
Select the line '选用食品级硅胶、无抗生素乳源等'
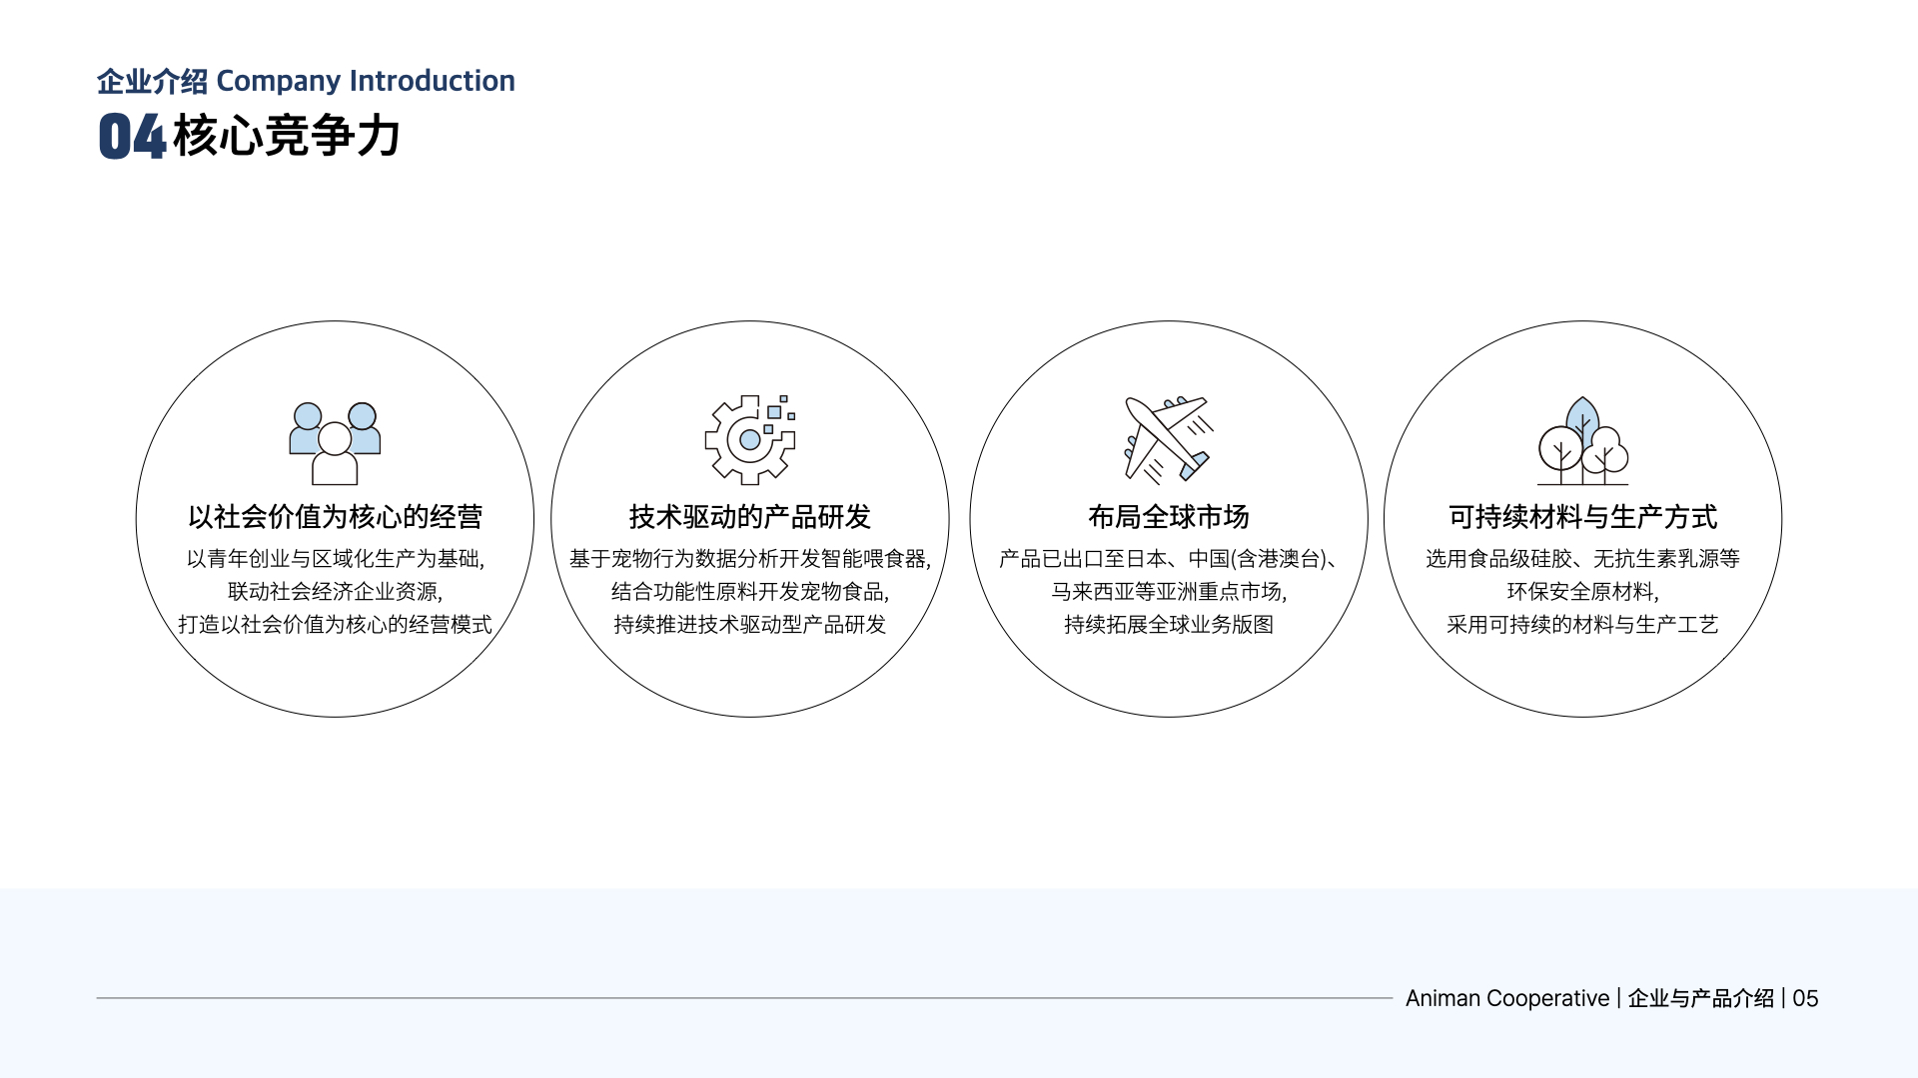tap(1582, 559)
